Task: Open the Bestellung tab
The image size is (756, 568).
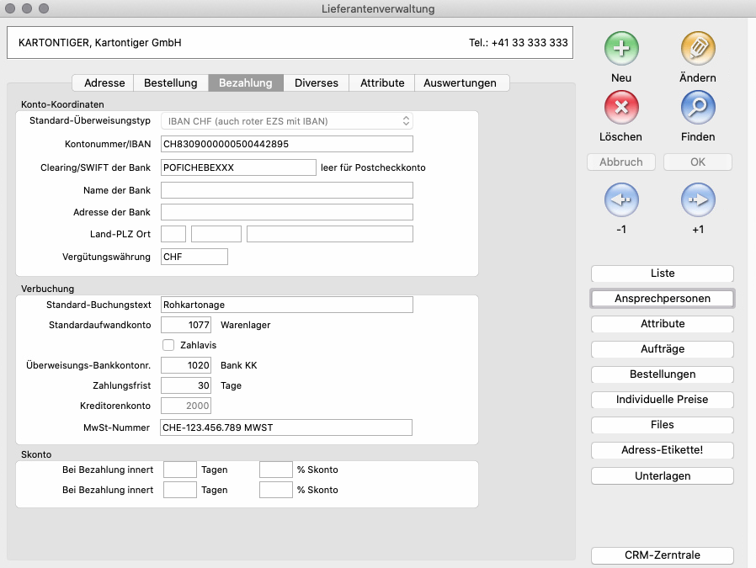Action: (171, 82)
